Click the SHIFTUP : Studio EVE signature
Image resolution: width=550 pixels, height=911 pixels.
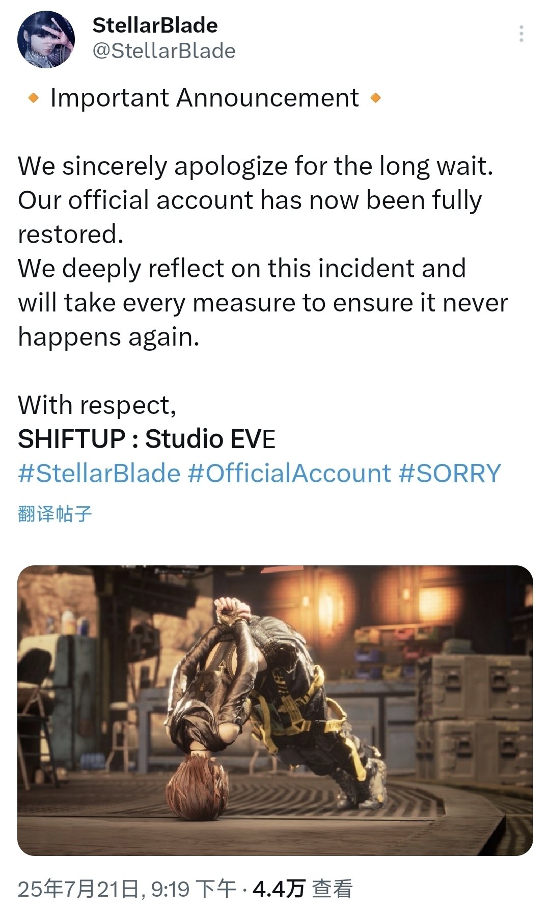coord(147,439)
